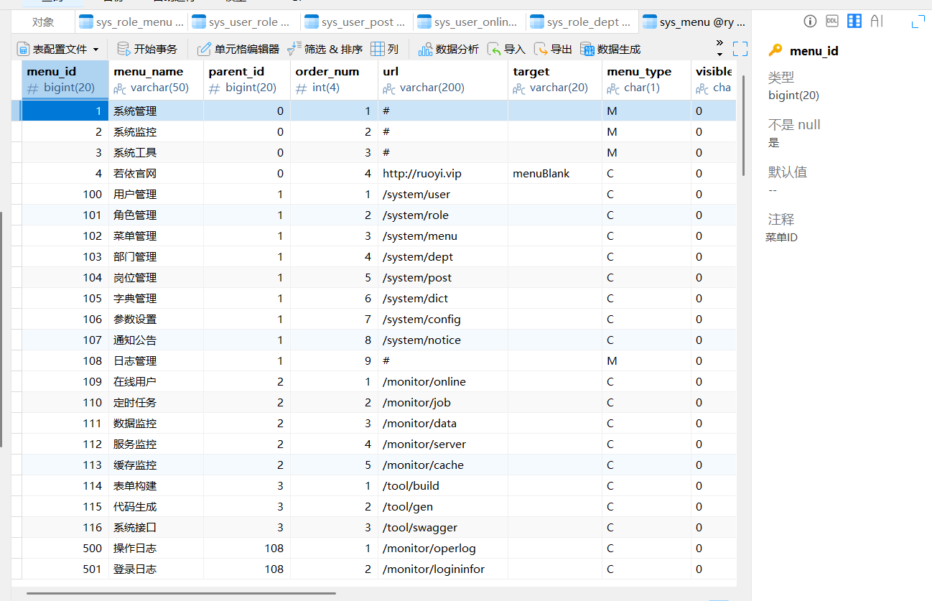The width and height of the screenshot is (932, 601).
Task: Click the /system/role url cell
Action: (443, 215)
